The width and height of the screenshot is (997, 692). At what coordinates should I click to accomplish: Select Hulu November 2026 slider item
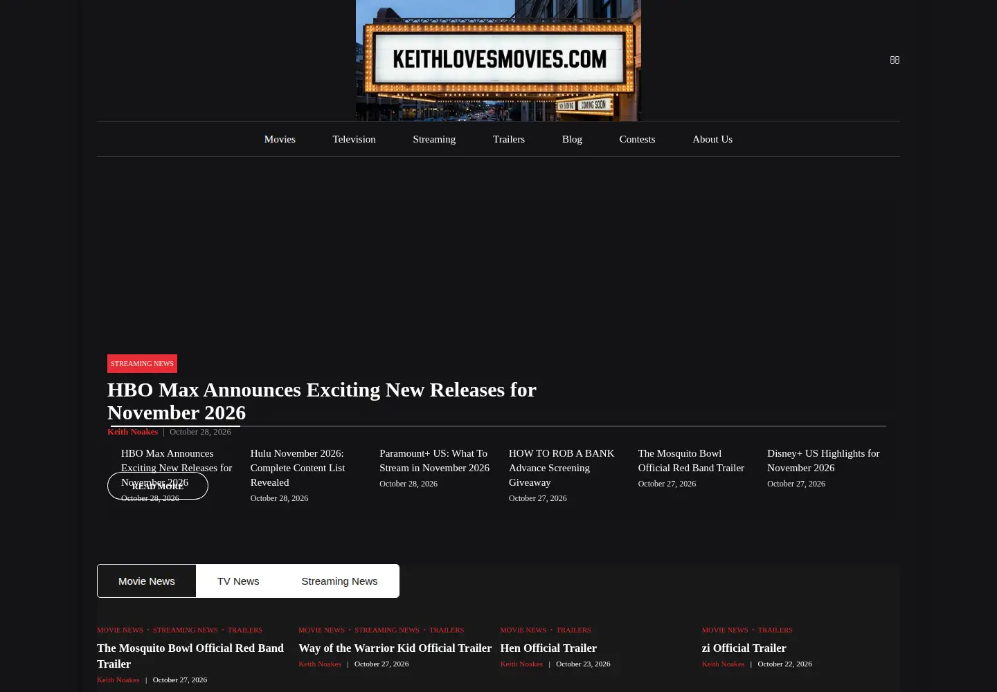tap(298, 468)
